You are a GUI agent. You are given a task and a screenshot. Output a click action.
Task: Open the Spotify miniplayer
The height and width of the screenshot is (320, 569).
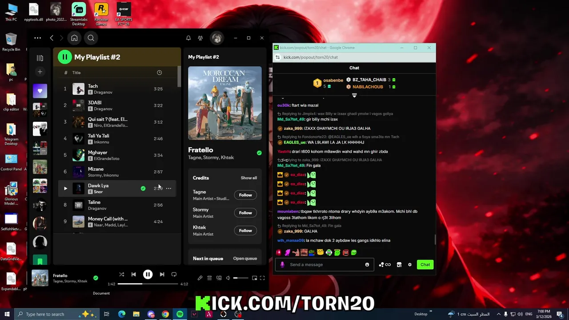pyautogui.click(x=254, y=278)
